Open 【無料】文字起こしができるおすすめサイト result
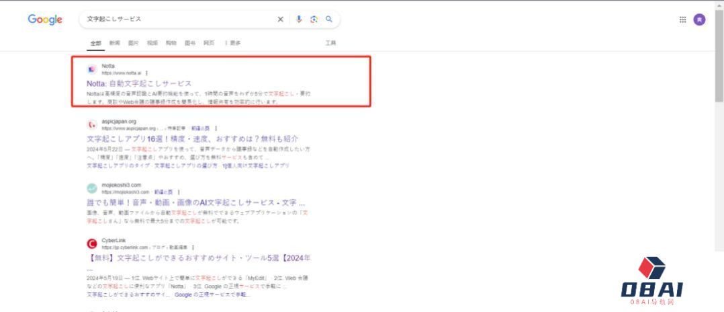 click(199, 258)
